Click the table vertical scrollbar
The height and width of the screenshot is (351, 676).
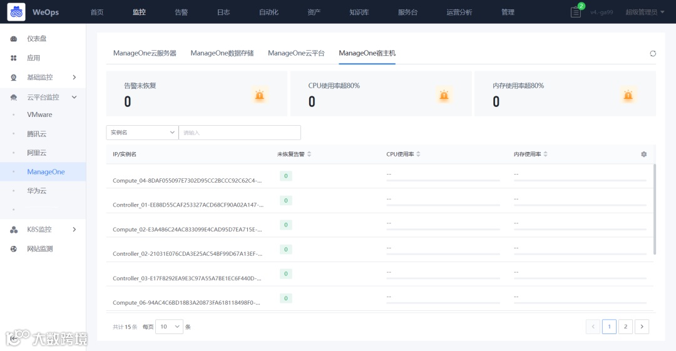point(655,209)
